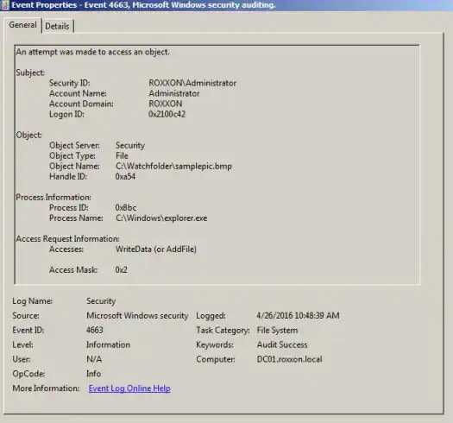453x423 pixels.
Task: Select Security ID value ROXXON\Administrator
Action: pyautogui.click(x=192, y=83)
